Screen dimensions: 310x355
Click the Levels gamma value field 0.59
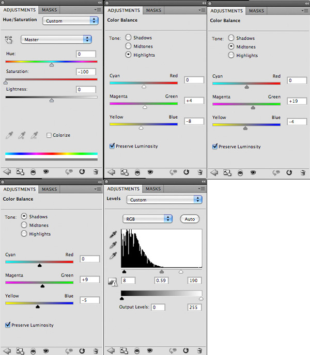tap(164, 280)
